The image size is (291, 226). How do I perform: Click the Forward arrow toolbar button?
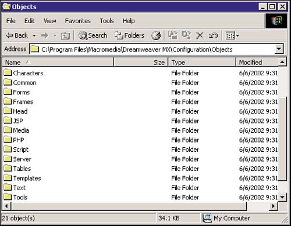(x=45, y=35)
